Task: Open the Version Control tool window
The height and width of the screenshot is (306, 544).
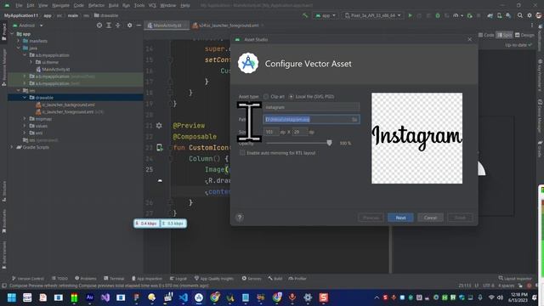Action: (x=28, y=278)
